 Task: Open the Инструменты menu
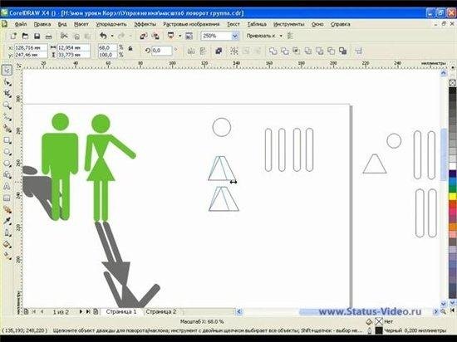point(289,24)
